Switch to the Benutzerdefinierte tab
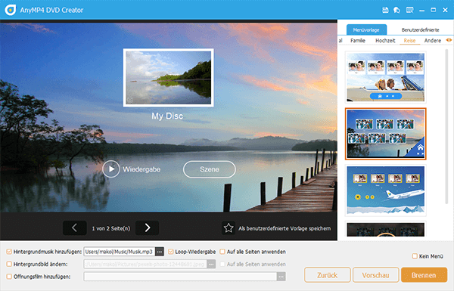The image size is (454, 291). 420,29
